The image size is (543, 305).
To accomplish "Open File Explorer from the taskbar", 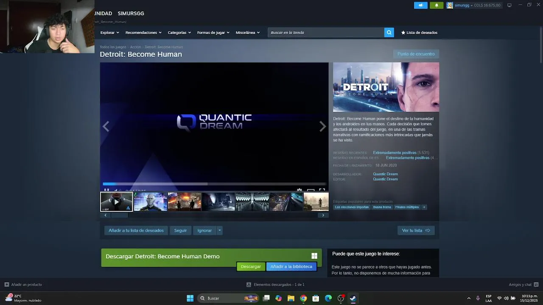I will point(291,298).
